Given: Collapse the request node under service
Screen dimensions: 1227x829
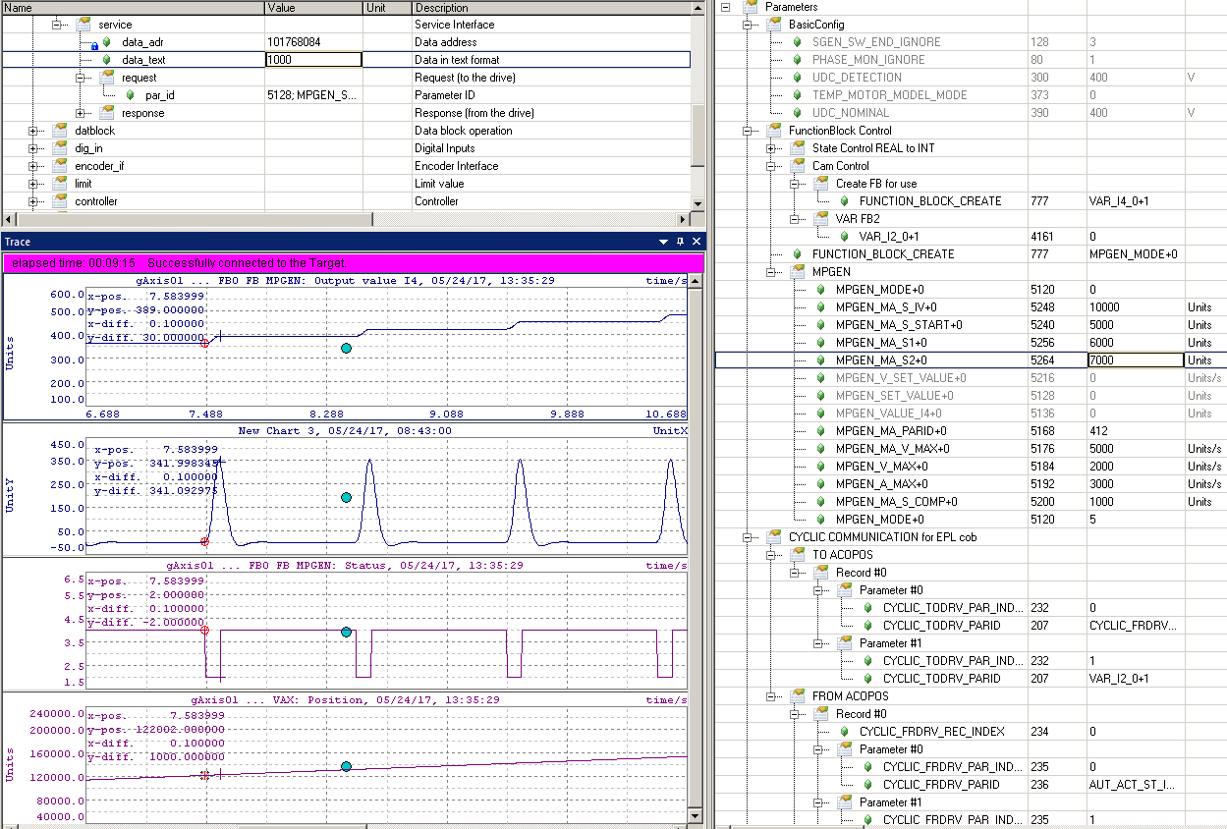Looking at the screenshot, I should click(x=81, y=78).
